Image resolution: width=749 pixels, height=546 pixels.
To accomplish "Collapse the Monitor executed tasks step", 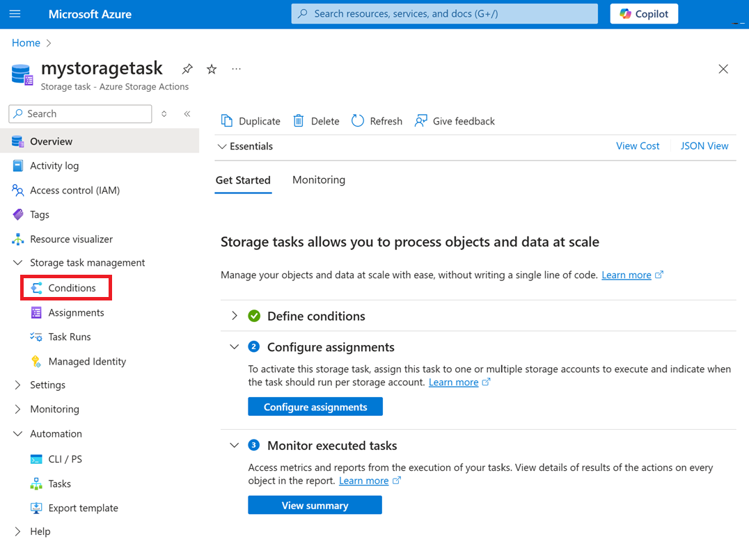I will pos(234,445).
